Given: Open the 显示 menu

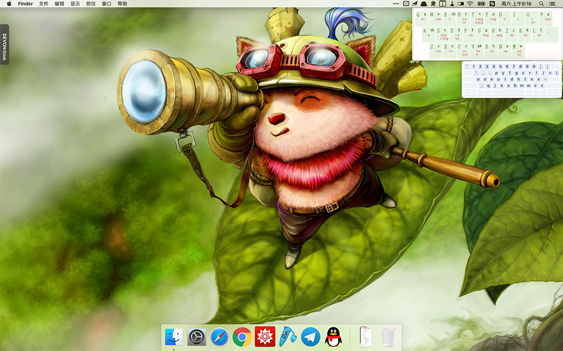Looking at the screenshot, I should coord(75,3).
